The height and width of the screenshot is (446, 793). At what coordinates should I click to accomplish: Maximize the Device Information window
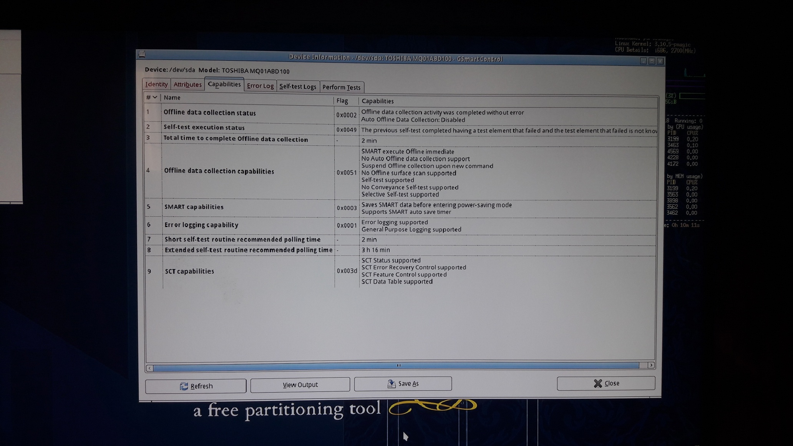click(652, 61)
